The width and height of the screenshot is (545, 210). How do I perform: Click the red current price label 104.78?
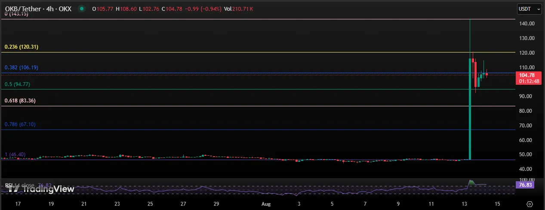tap(527, 75)
